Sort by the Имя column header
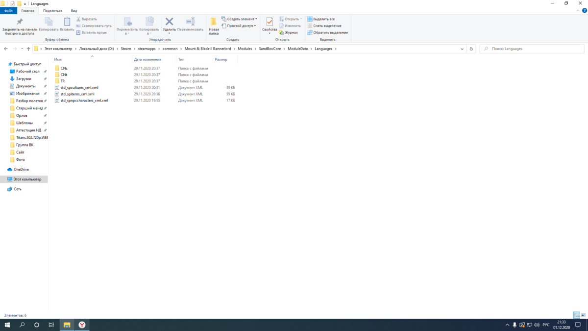Viewport: 588px width, 331px height. pyautogui.click(x=58, y=59)
